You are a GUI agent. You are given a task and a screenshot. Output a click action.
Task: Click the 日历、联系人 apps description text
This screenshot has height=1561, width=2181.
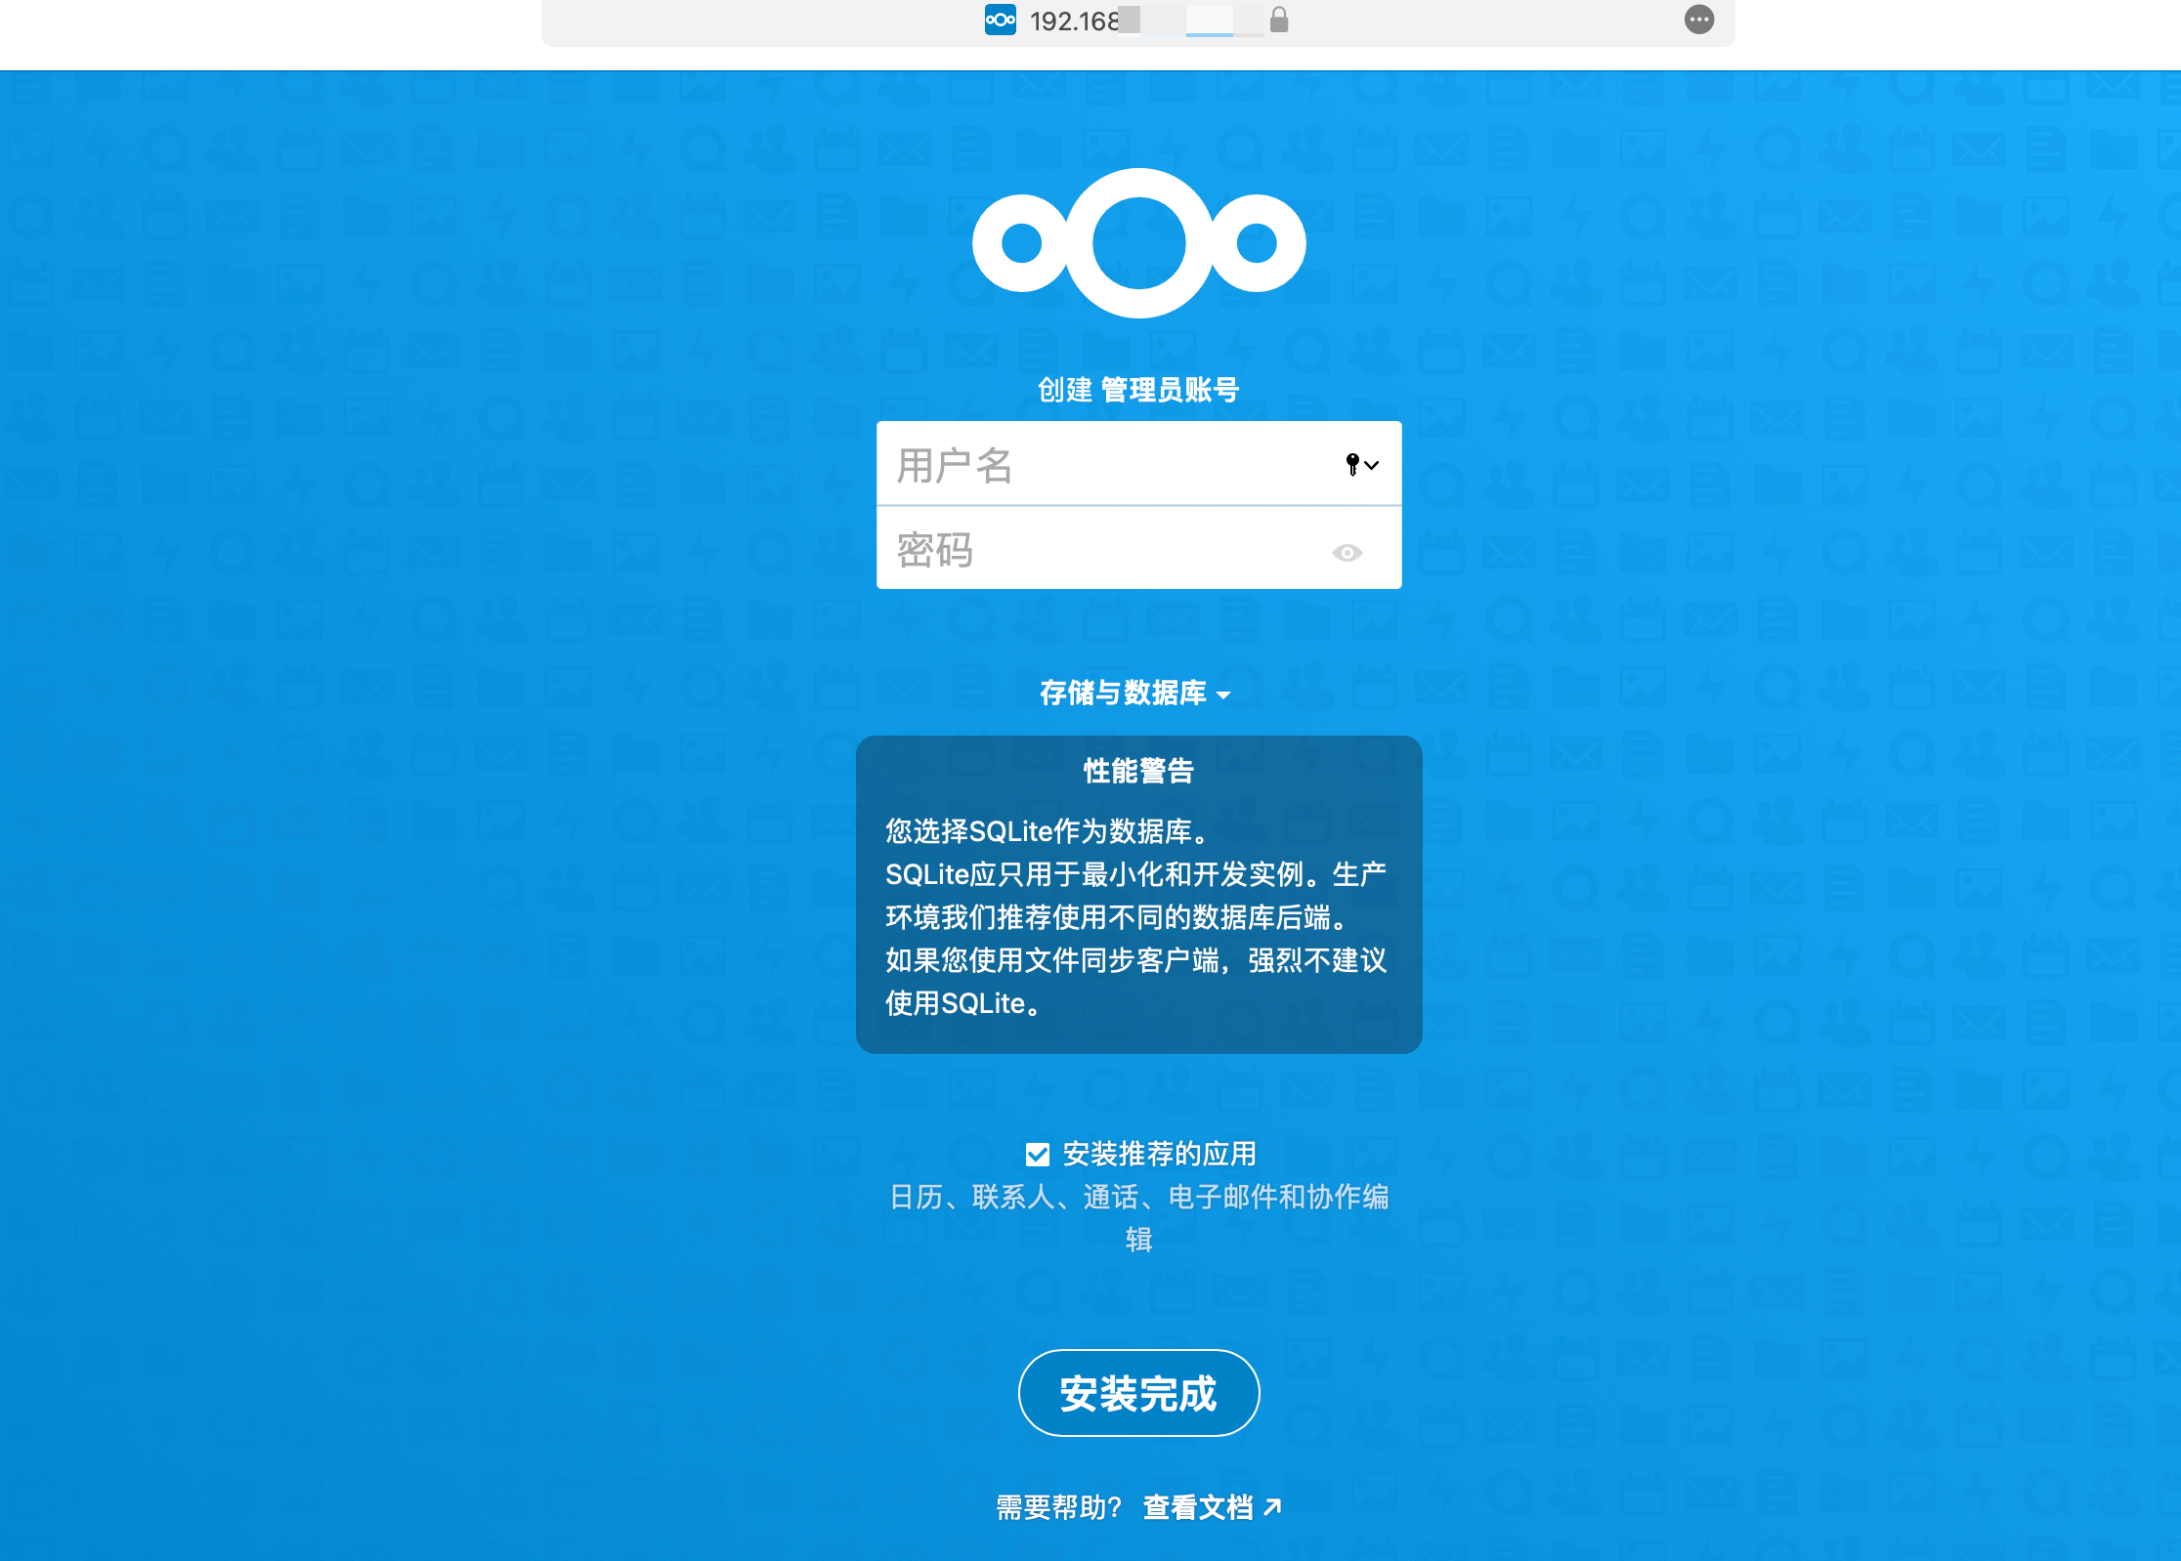point(1138,1218)
